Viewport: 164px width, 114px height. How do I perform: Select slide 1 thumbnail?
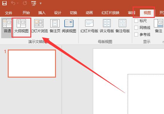pos(32,64)
